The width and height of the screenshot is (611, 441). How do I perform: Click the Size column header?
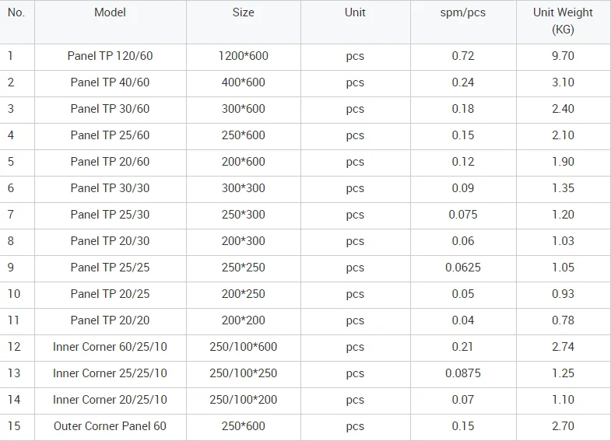[x=243, y=12]
